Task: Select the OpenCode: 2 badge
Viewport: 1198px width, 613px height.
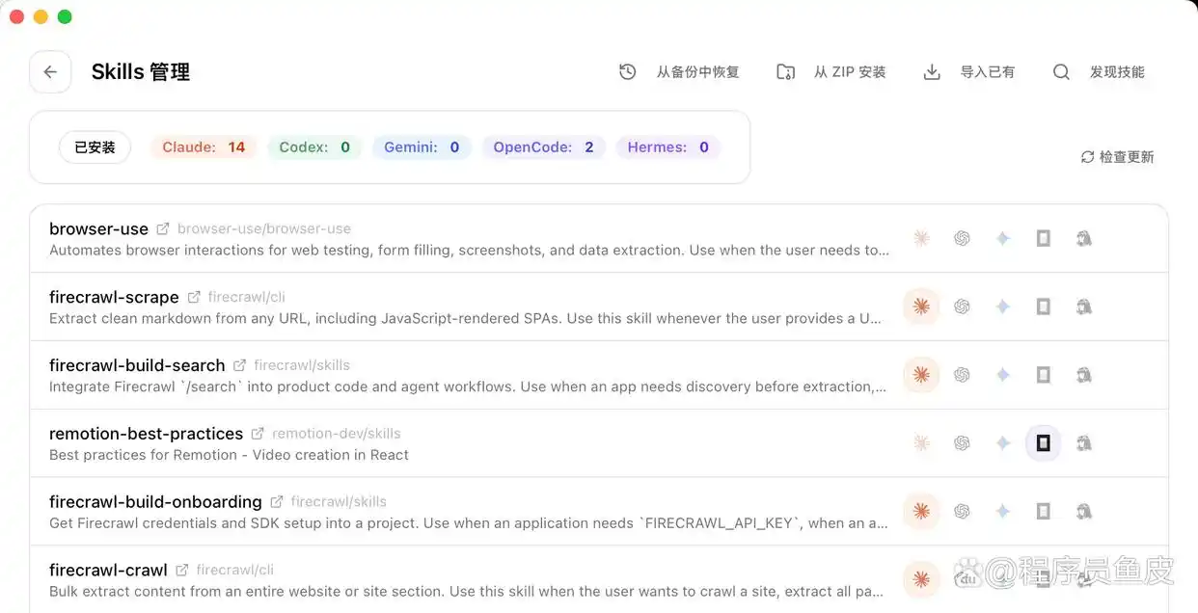Action: (543, 147)
